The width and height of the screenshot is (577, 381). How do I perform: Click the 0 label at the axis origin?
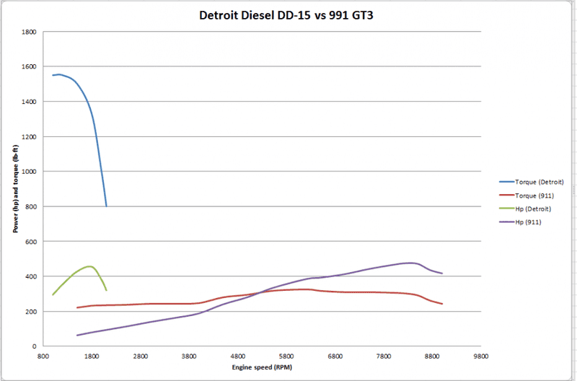click(x=35, y=346)
